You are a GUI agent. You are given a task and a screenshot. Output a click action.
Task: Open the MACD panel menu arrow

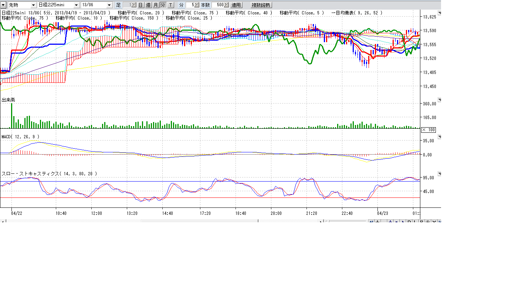pyautogui.click(x=440, y=137)
